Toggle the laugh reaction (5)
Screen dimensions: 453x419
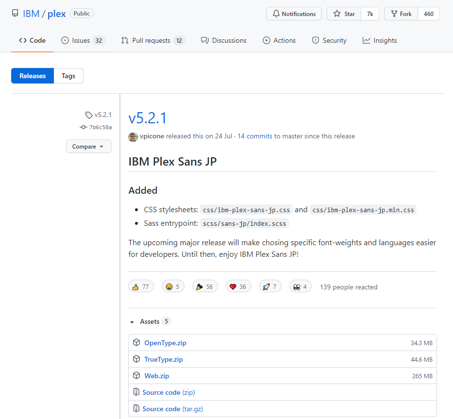coord(173,286)
